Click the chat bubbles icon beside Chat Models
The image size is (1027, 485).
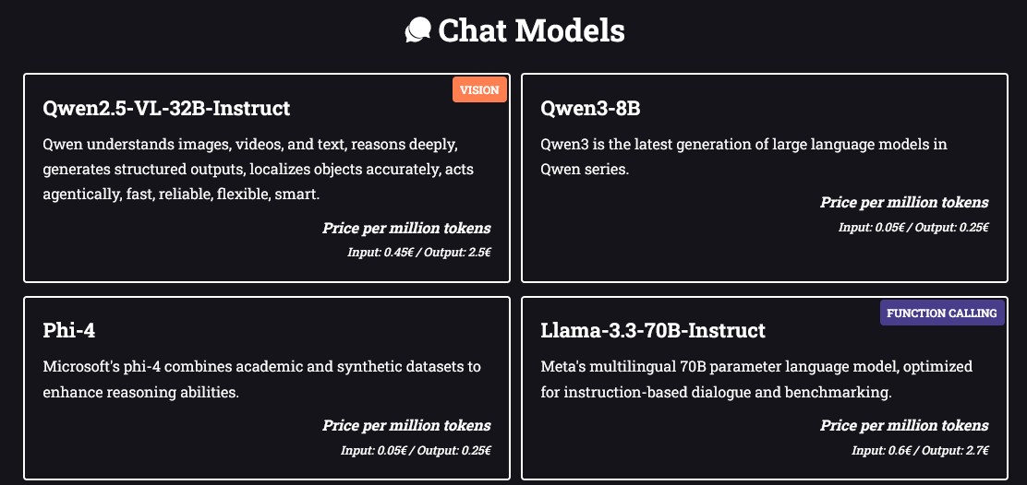coord(417,30)
